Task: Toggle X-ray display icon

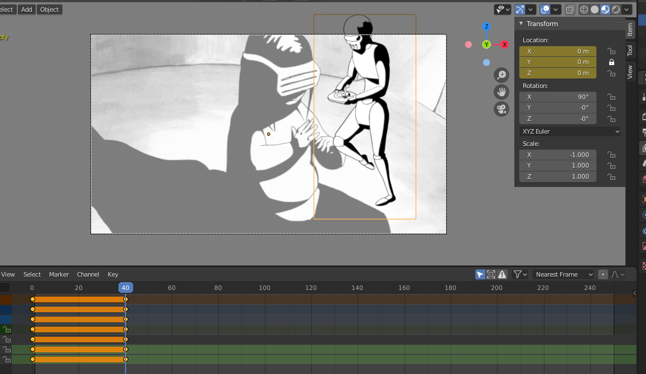Action: tap(570, 9)
